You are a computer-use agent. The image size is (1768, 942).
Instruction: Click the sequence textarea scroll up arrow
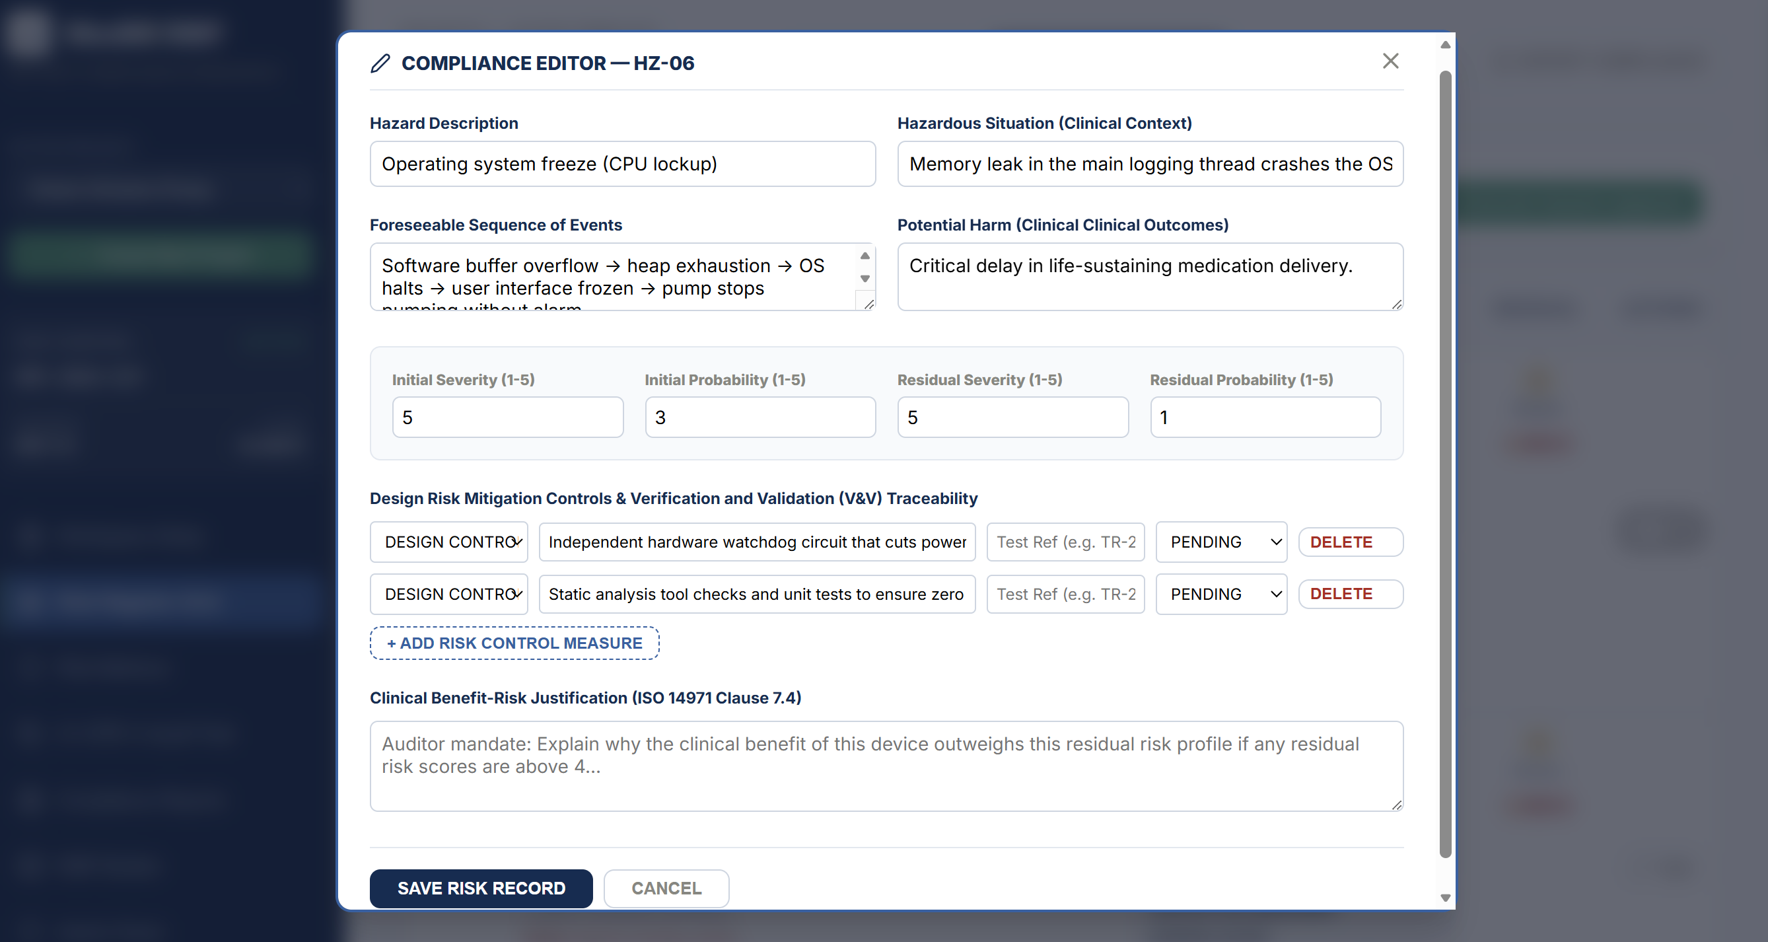click(x=865, y=256)
